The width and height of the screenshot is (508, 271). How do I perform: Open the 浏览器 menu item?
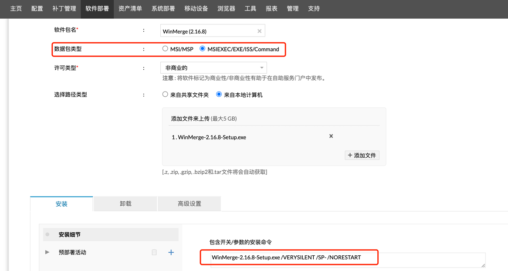coord(226,9)
